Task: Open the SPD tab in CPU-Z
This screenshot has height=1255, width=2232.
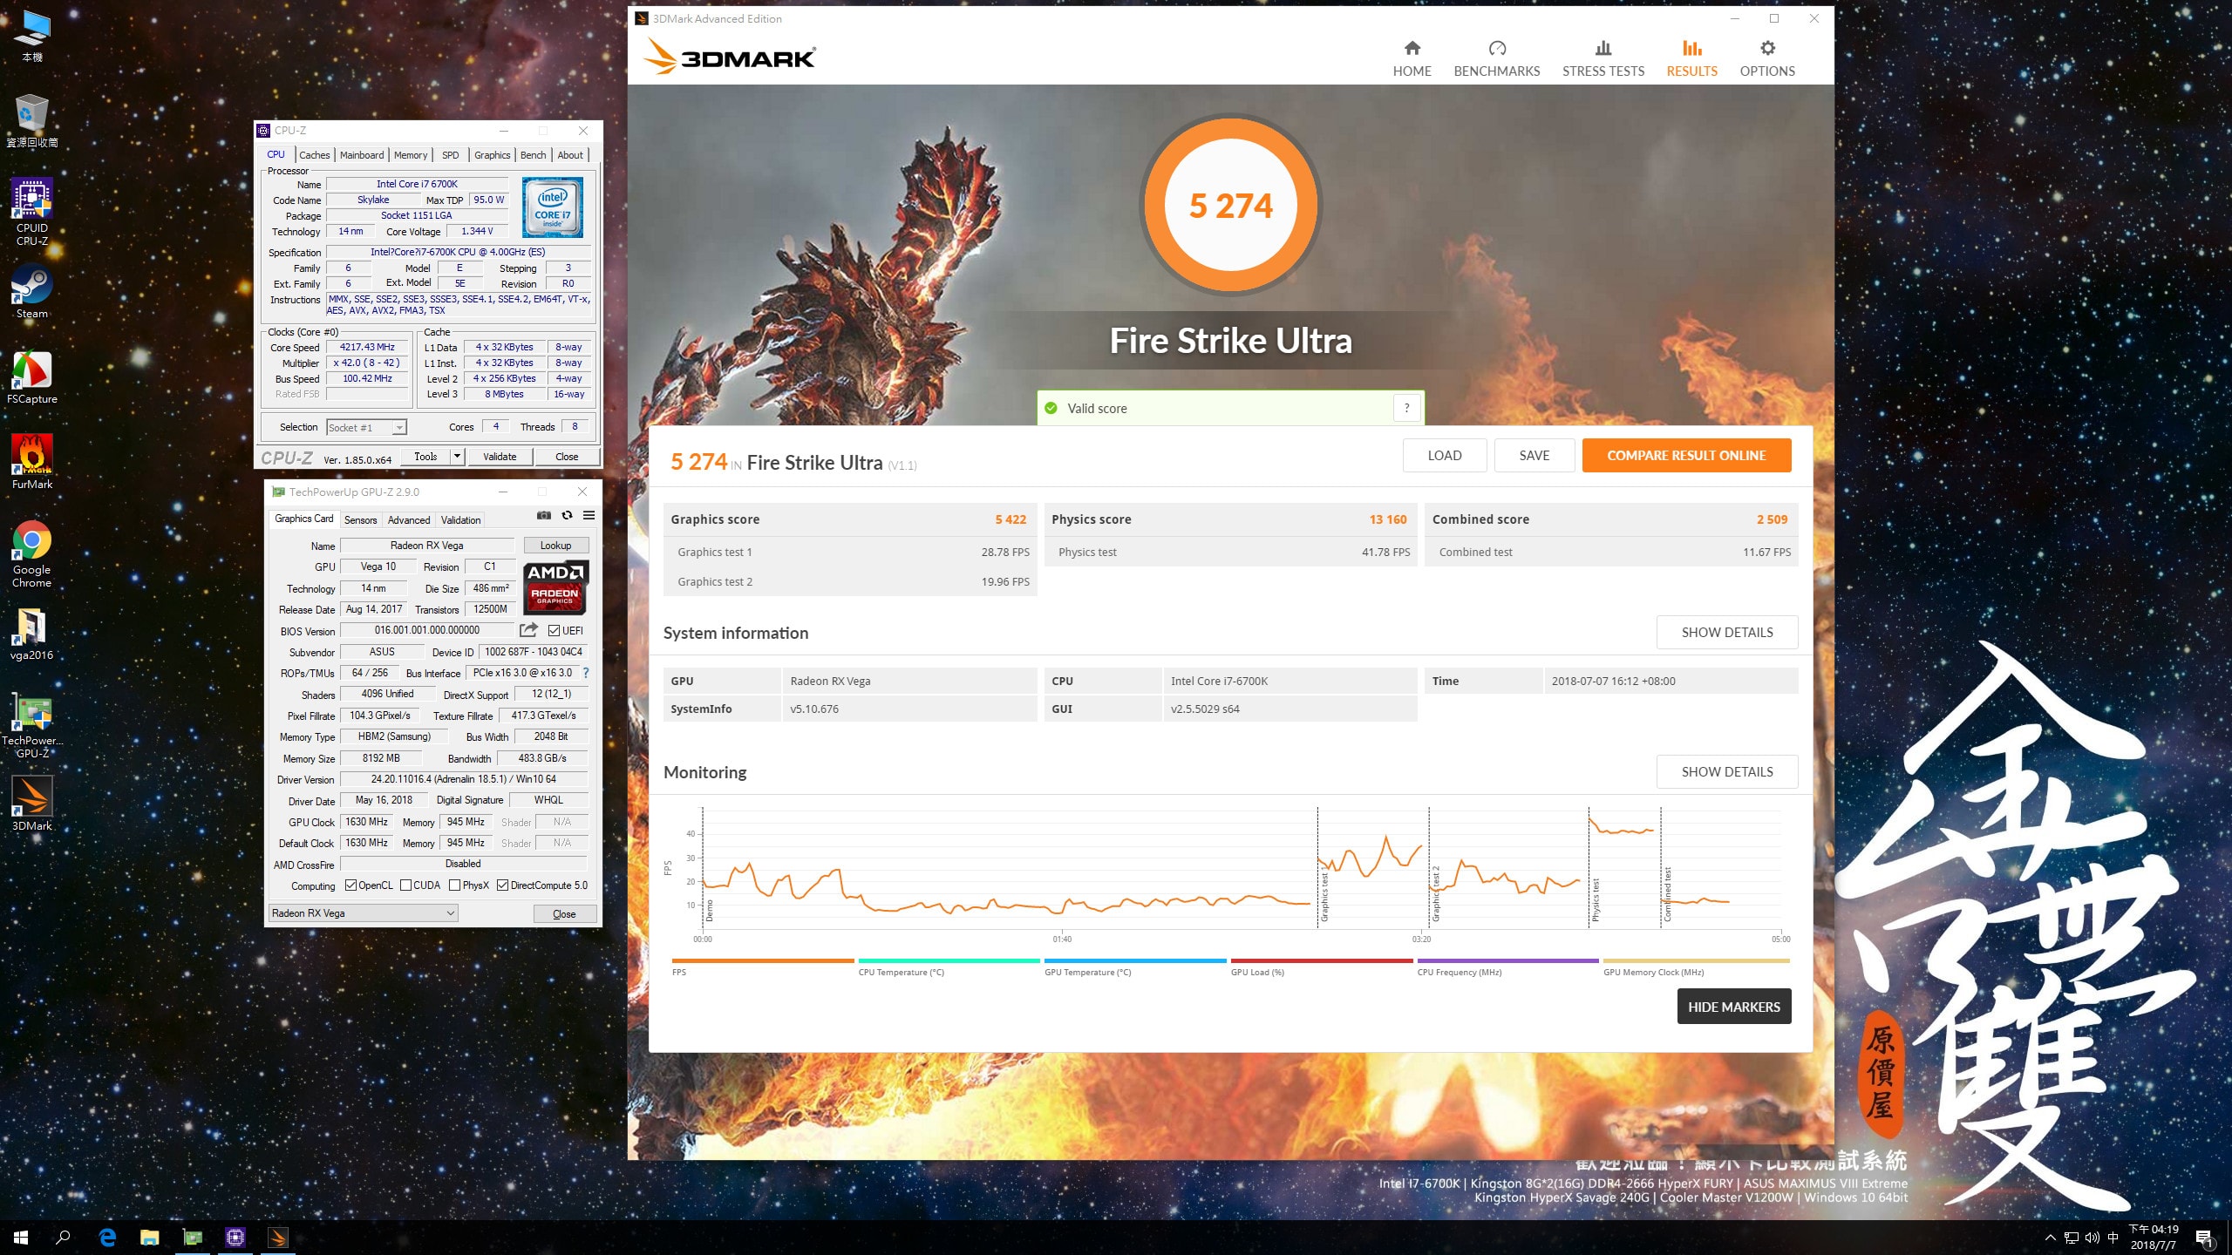Action: [450, 155]
